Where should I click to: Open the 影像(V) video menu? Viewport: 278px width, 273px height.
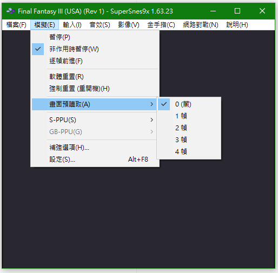[129, 25]
